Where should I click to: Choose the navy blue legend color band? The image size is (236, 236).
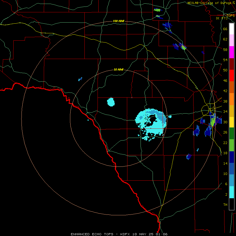click(232, 157)
